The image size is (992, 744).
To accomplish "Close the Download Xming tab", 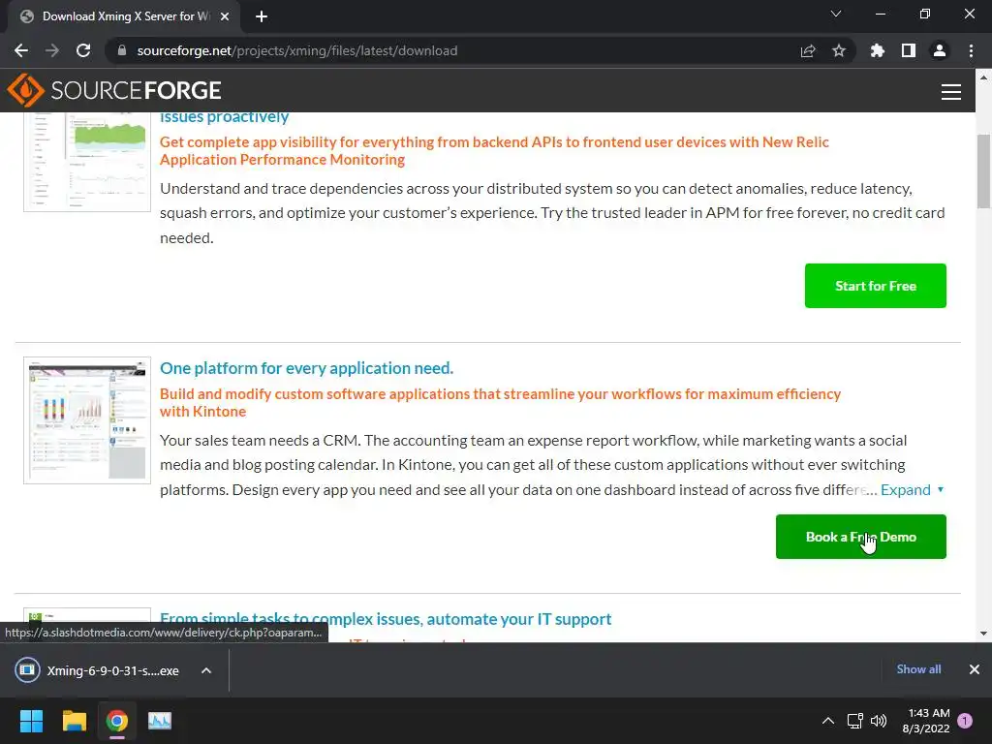I will coord(225,16).
